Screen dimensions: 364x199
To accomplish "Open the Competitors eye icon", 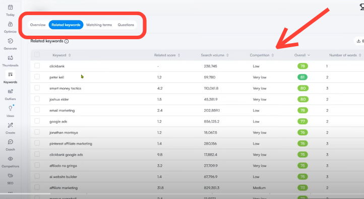I will (10, 159).
